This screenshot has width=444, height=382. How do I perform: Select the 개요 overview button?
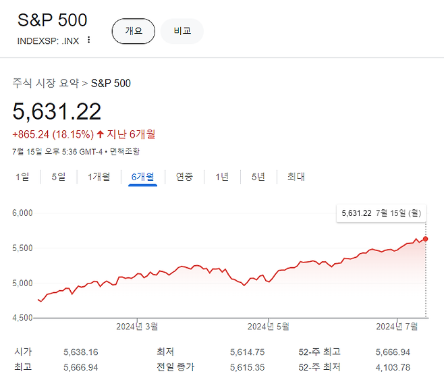(x=134, y=31)
